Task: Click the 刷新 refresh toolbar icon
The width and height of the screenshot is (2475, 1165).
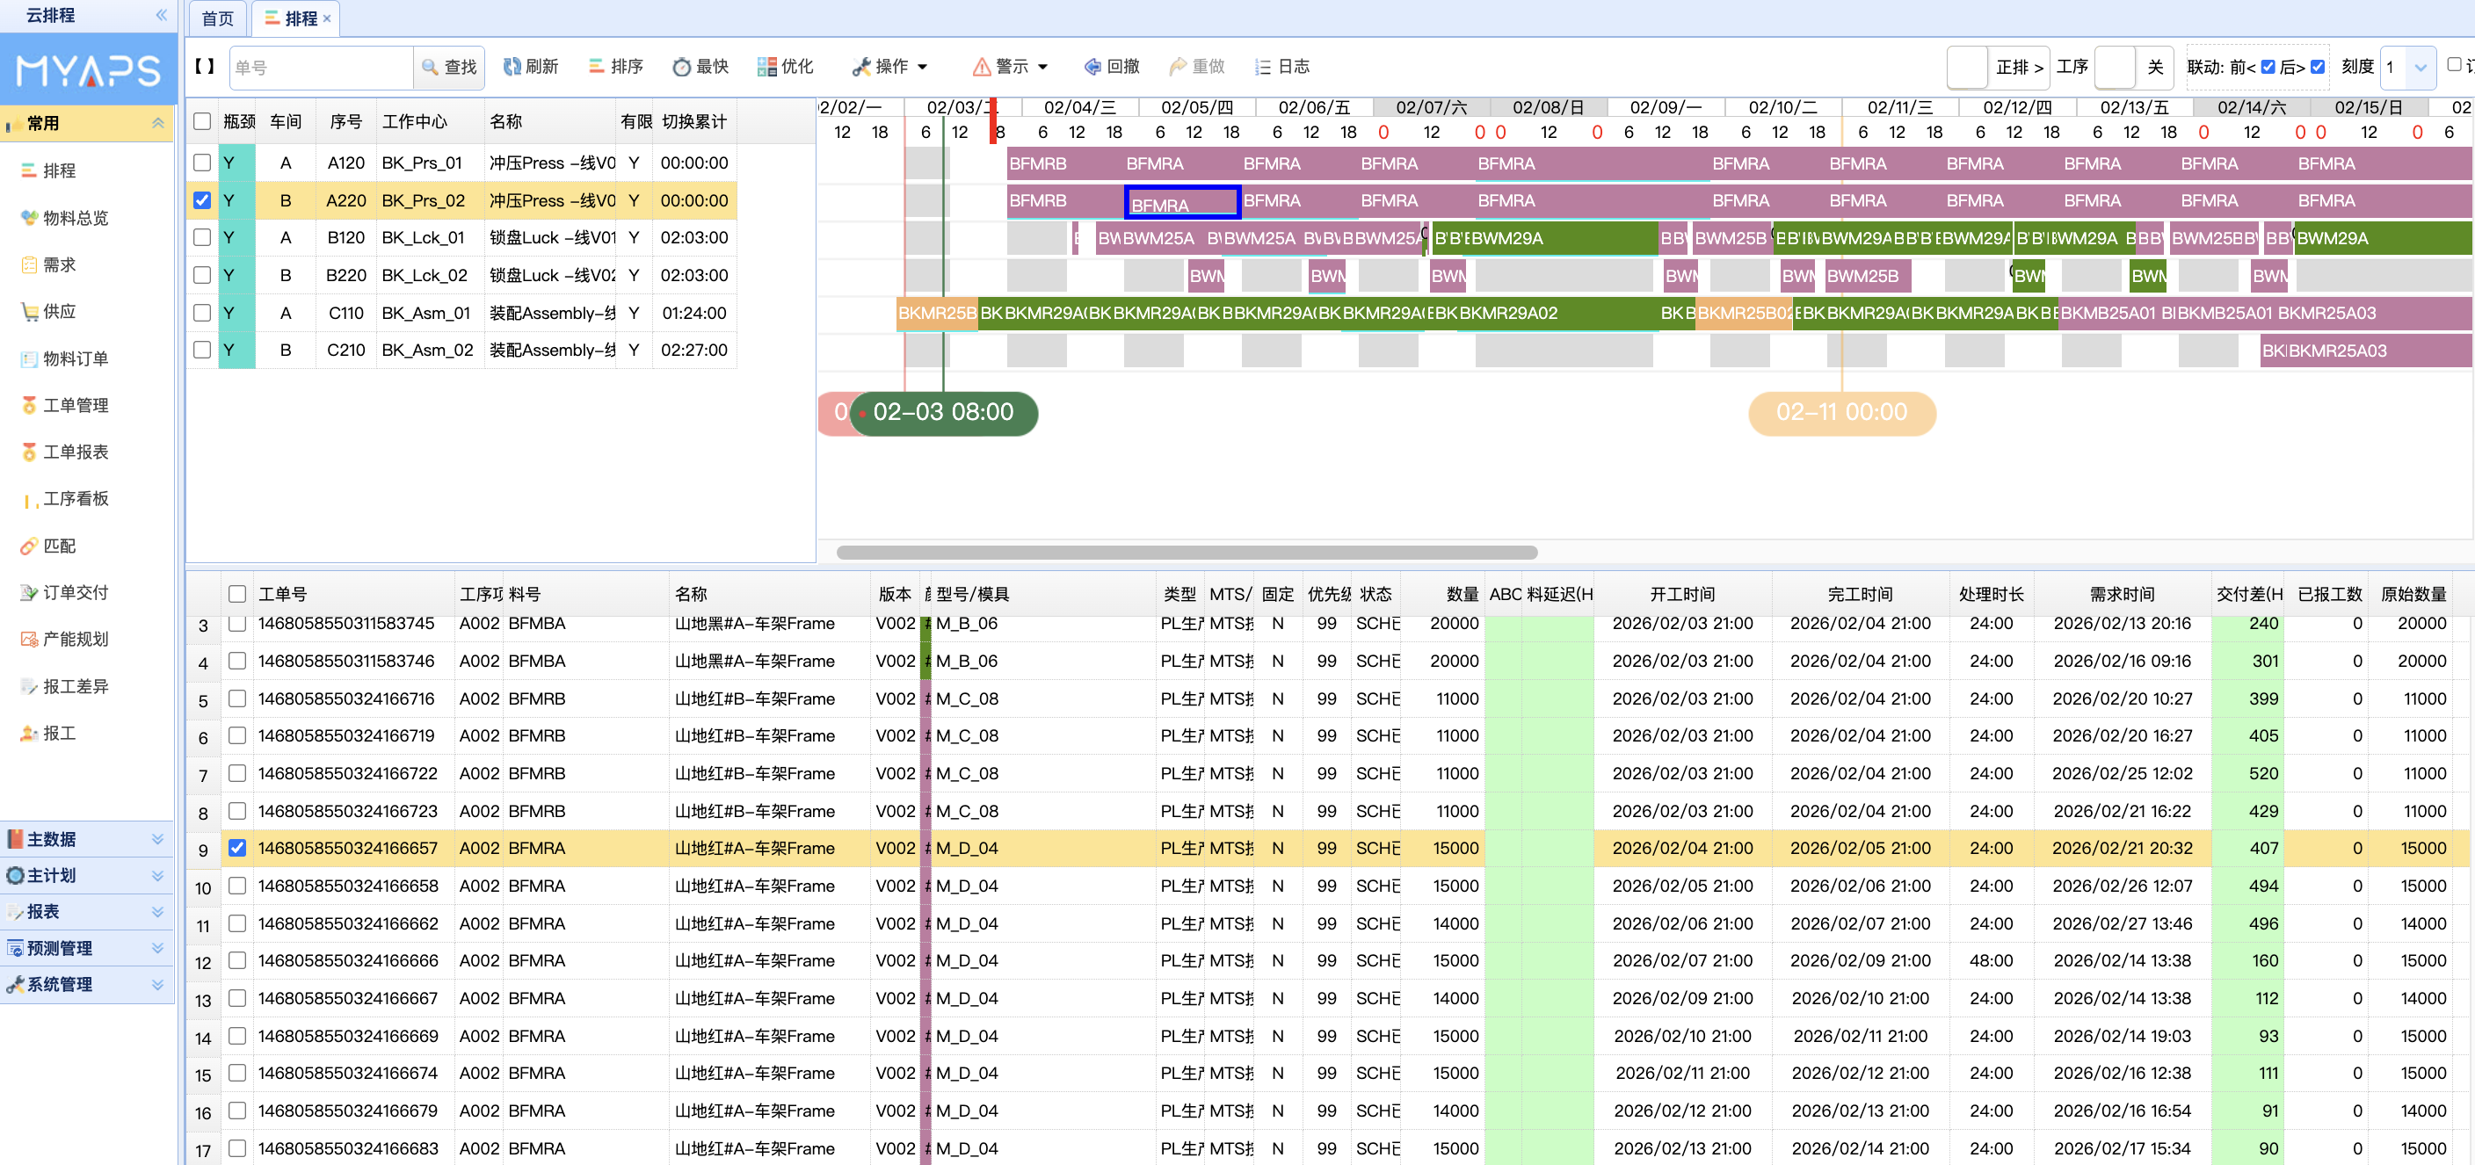Action: click(512, 66)
